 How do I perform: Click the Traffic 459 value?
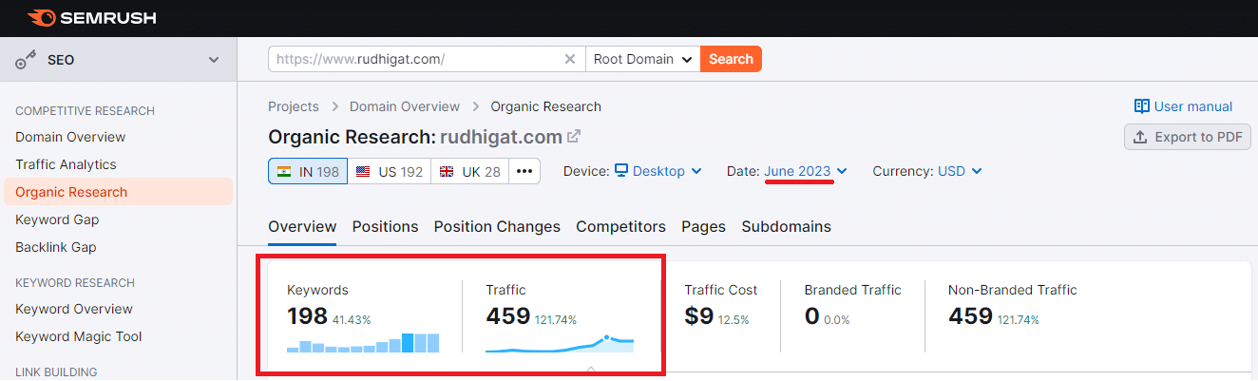(507, 316)
